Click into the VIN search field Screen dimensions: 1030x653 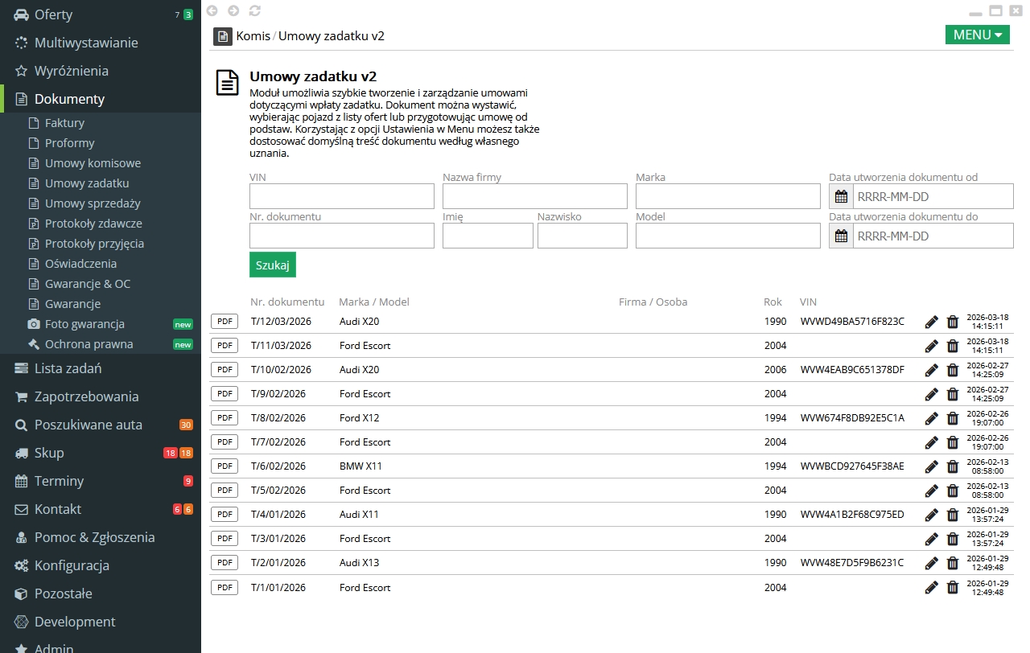(341, 196)
